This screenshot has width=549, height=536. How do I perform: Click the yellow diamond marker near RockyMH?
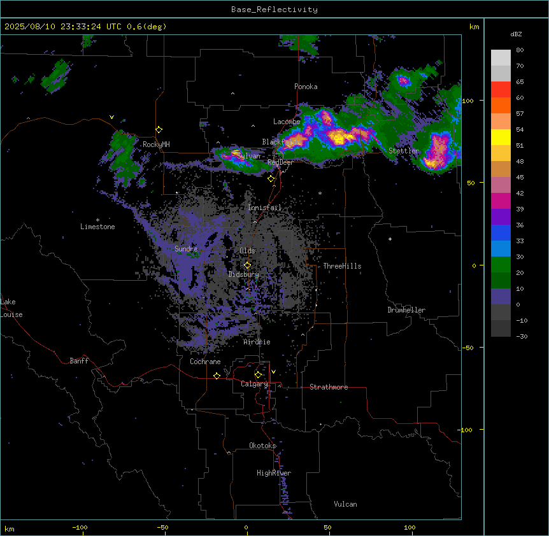(159, 130)
